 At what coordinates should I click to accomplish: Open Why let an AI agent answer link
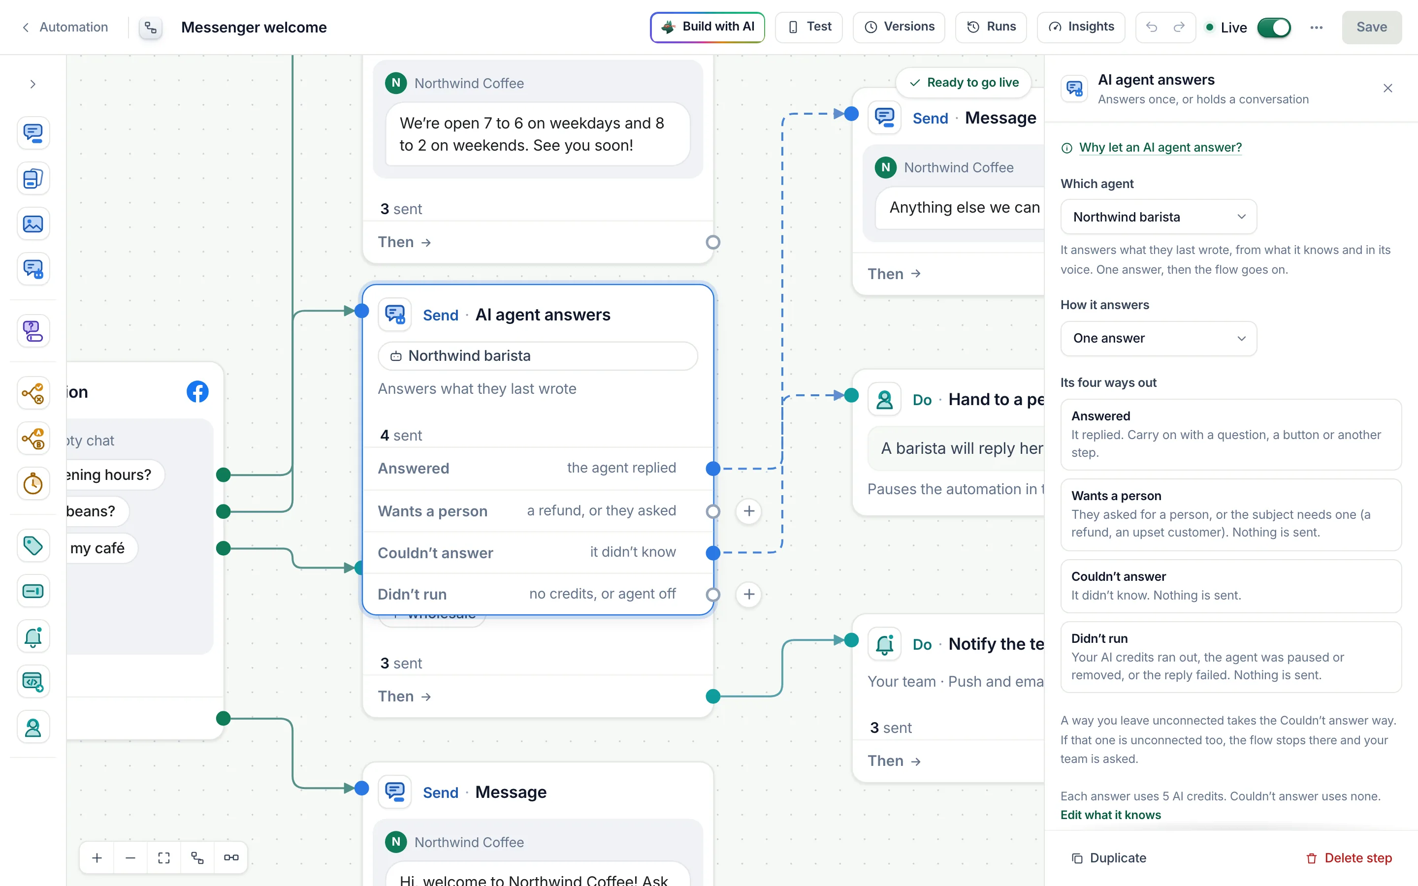1160,148
